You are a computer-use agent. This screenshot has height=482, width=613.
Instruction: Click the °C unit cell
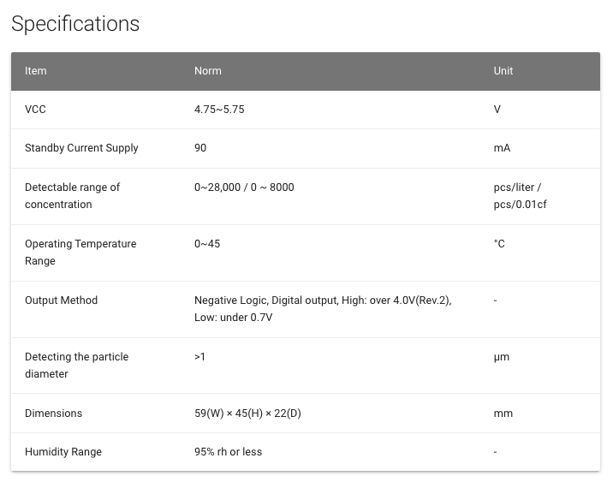click(499, 243)
